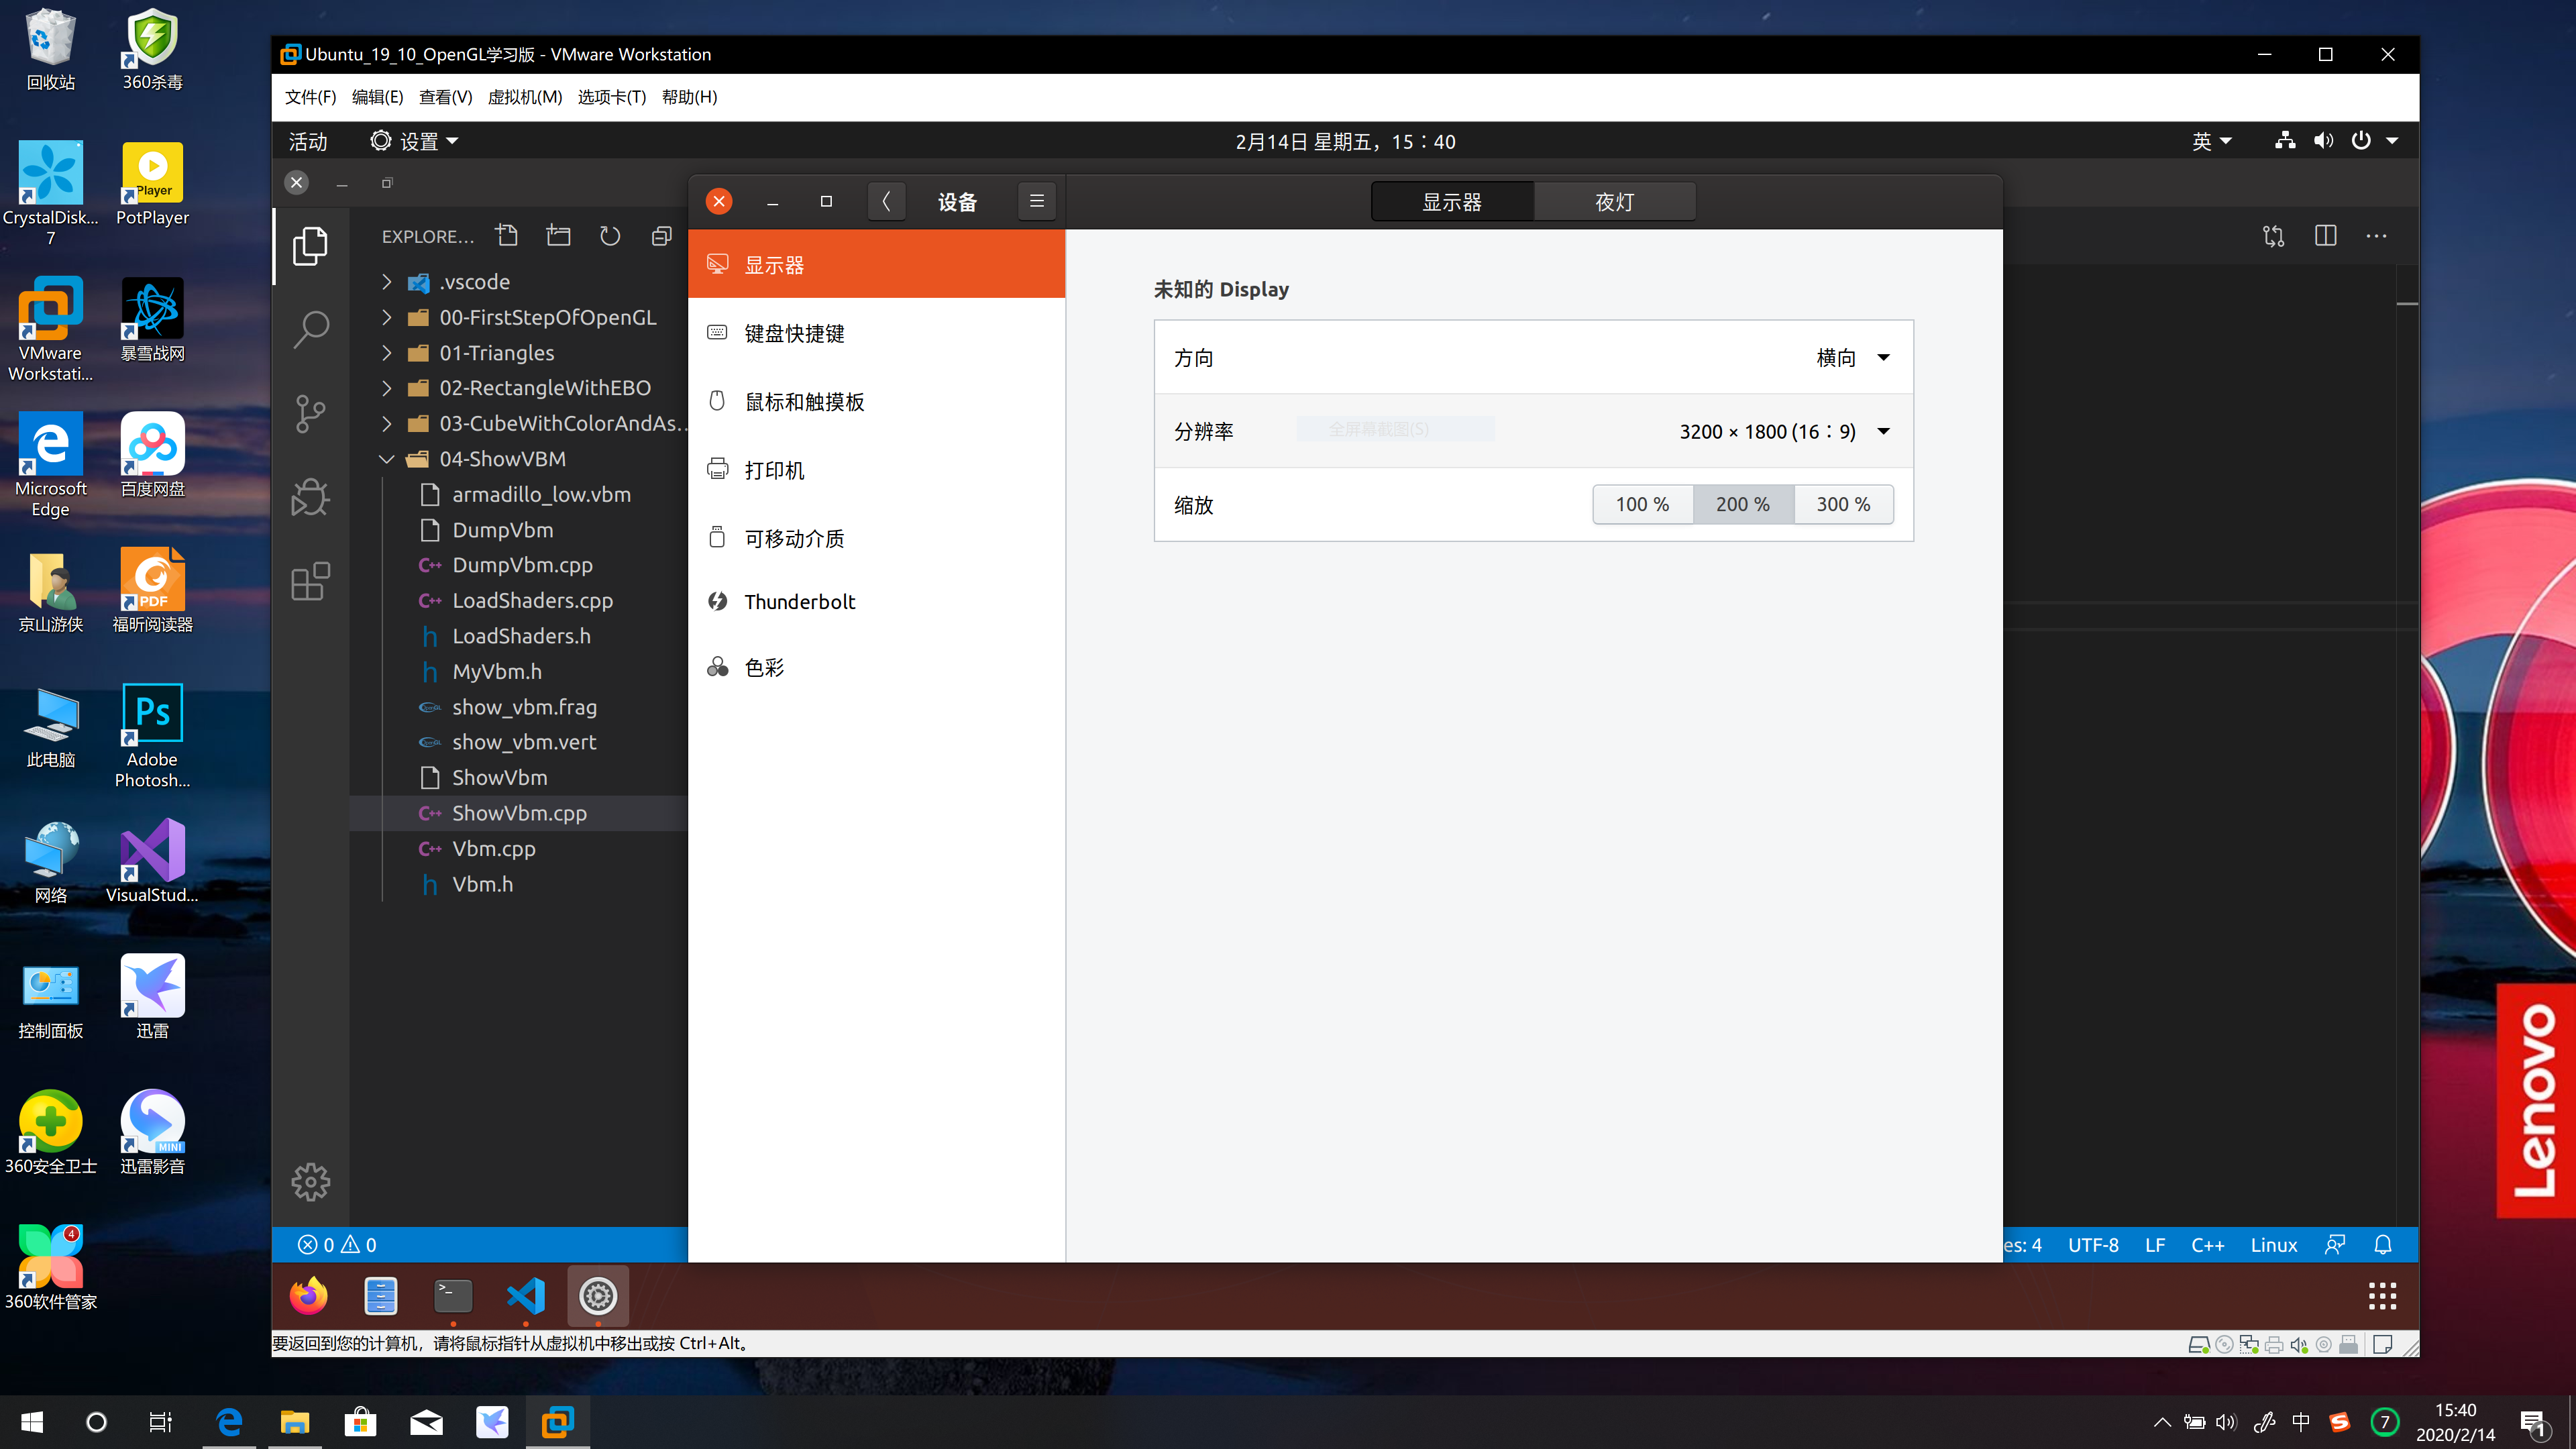Open PotPlayer desktop shortcut
The height and width of the screenshot is (1449, 2576).
pos(152,185)
